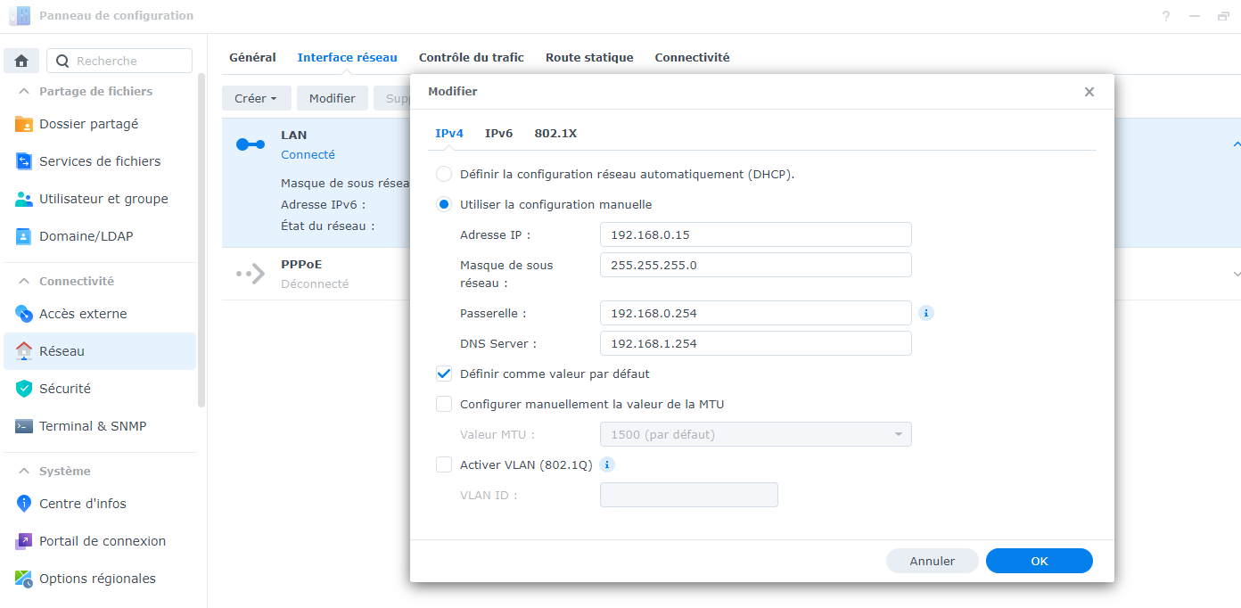Image resolution: width=1241 pixels, height=608 pixels.
Task: Open the help question mark icon
Action: [1166, 16]
